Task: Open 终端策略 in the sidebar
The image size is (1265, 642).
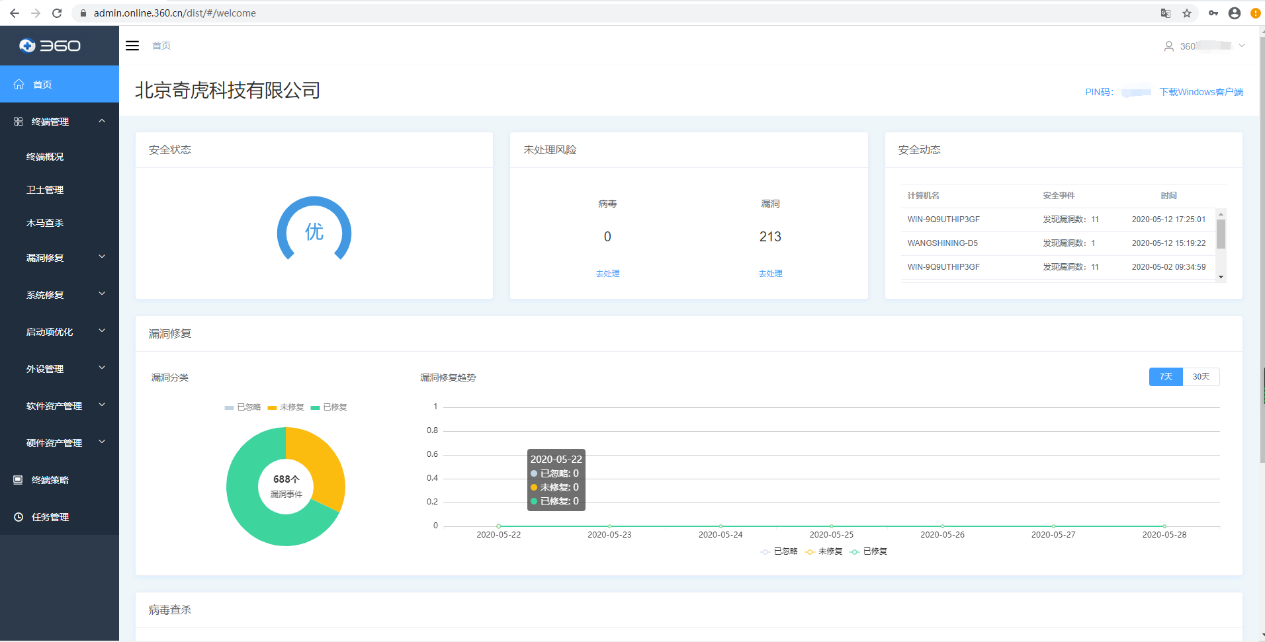Action: [50, 480]
